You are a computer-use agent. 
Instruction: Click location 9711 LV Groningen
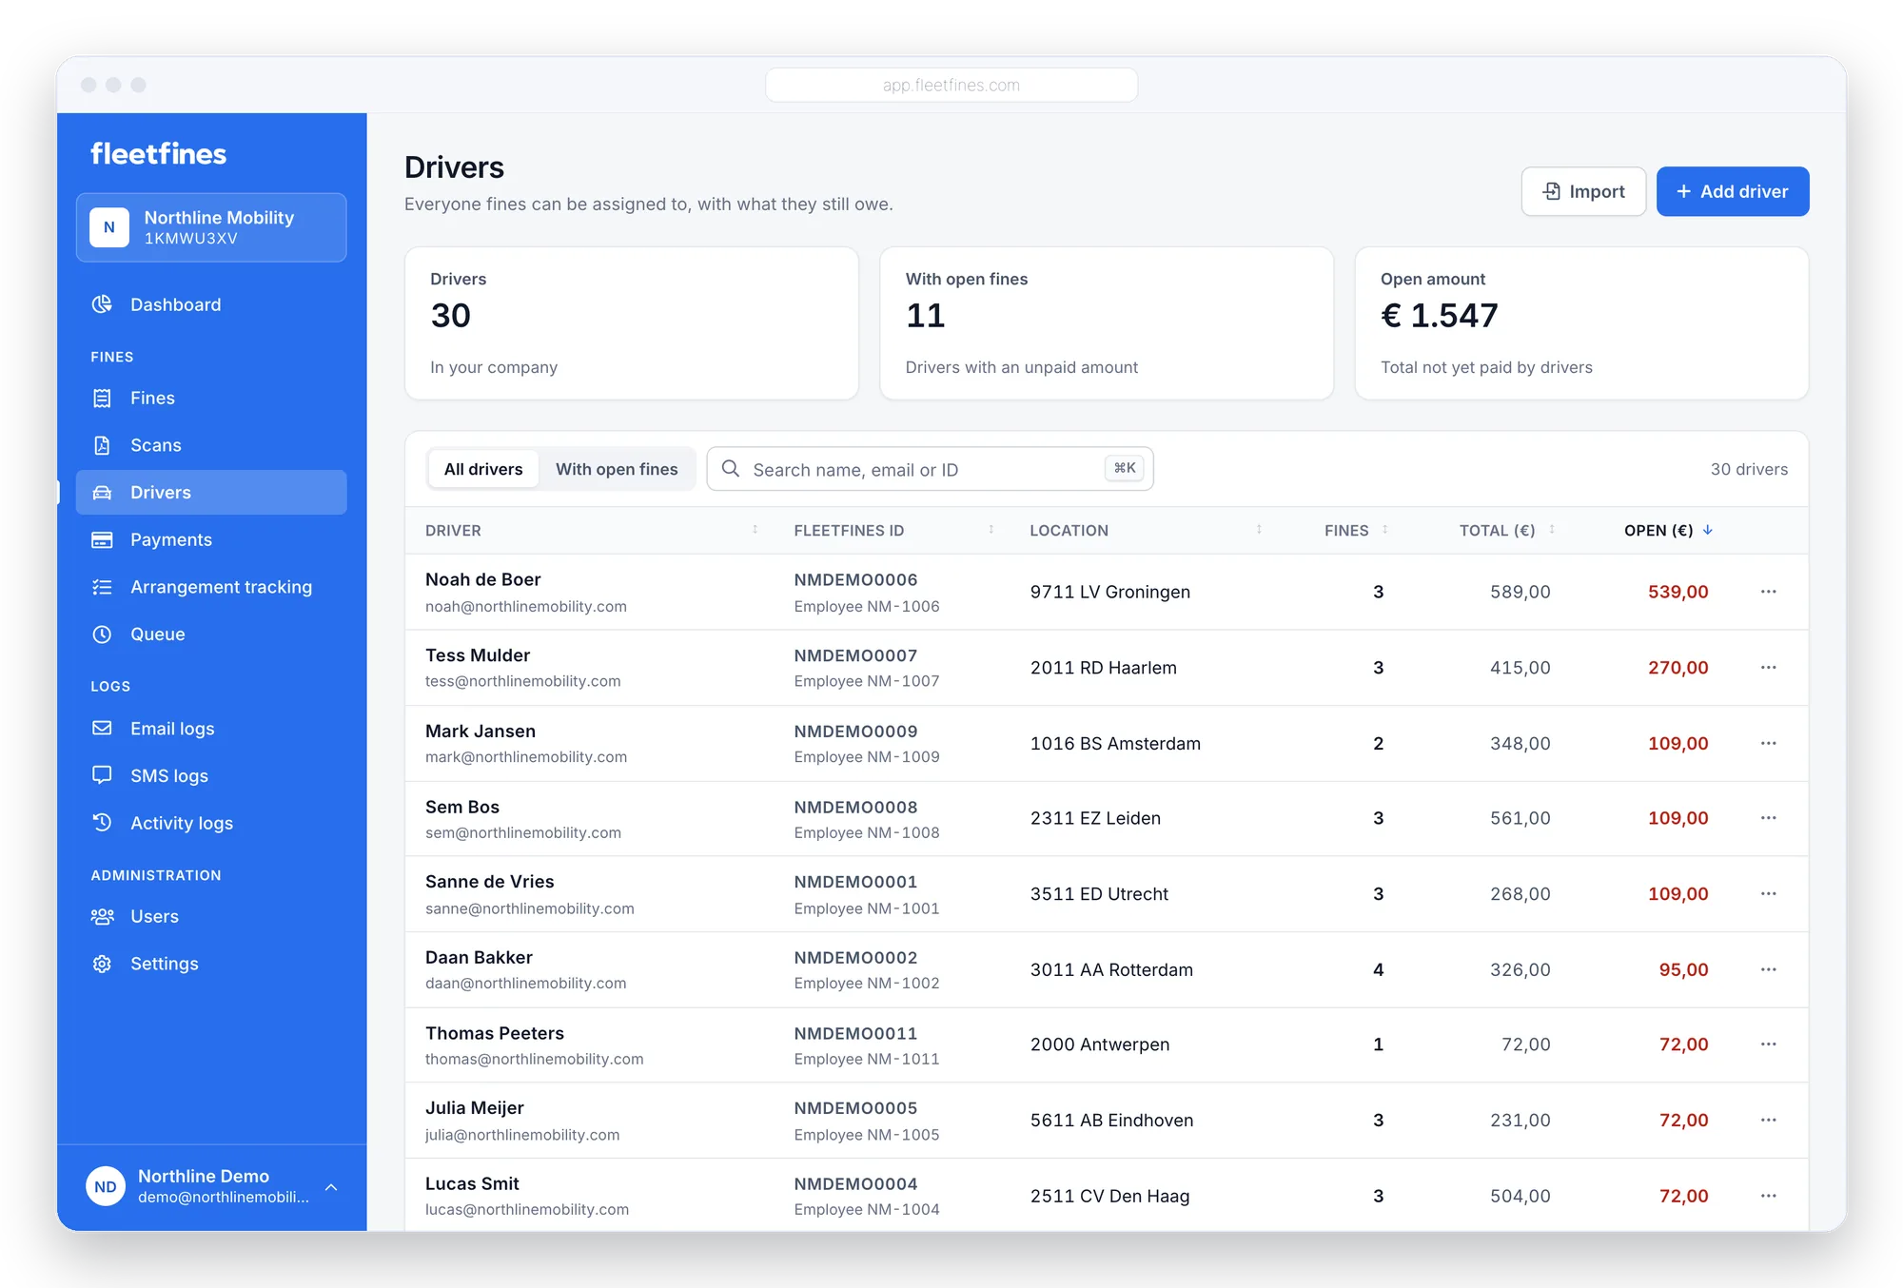1110,592
